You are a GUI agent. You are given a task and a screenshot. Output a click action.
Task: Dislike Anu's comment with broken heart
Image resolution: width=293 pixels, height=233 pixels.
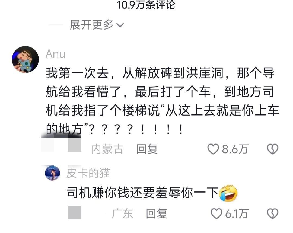coord(273,149)
